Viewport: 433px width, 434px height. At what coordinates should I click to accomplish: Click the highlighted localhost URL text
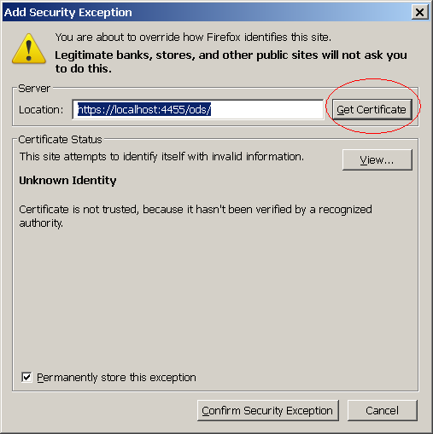click(144, 110)
